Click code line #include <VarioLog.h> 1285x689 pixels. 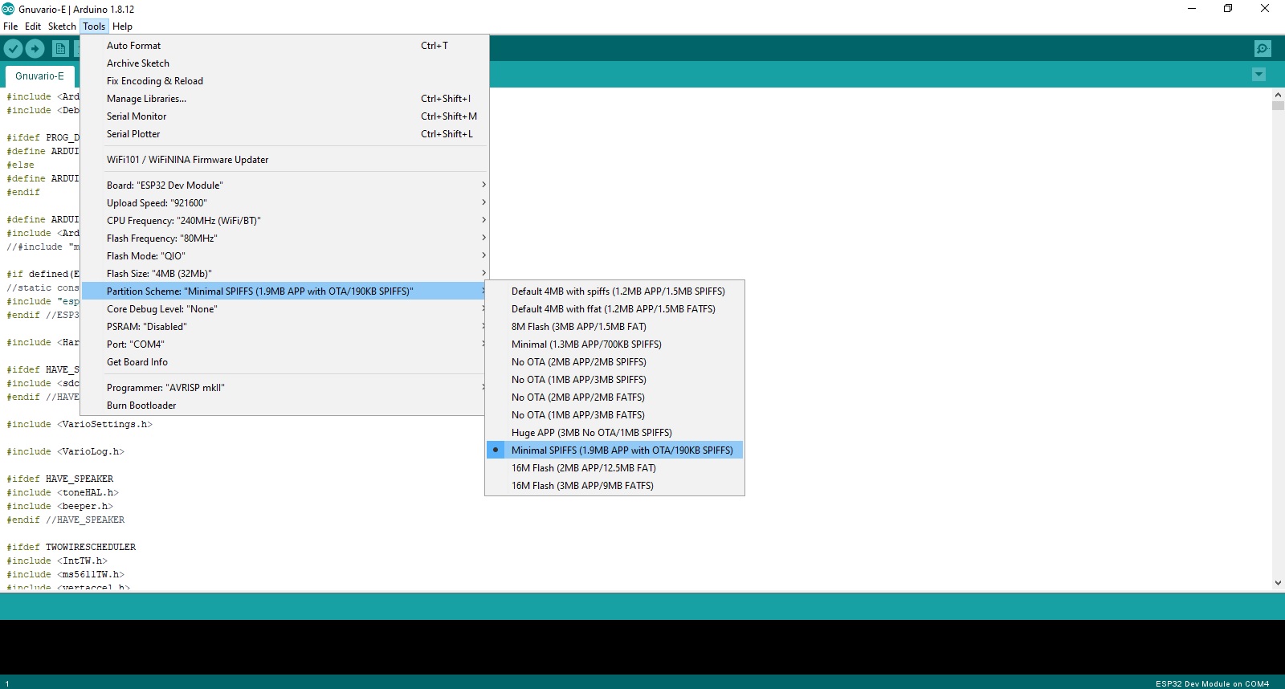[x=66, y=452]
